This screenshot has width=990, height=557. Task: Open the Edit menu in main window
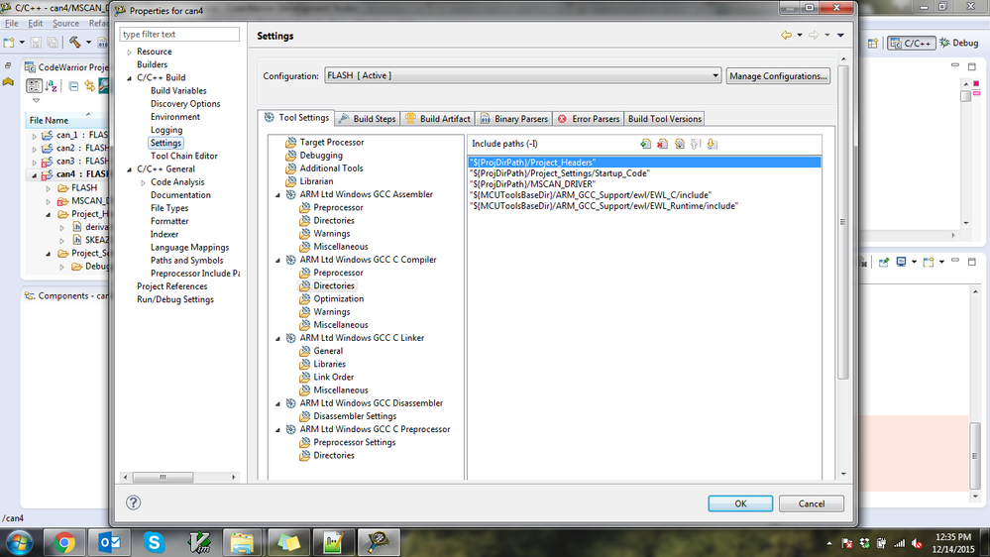pyautogui.click(x=36, y=24)
